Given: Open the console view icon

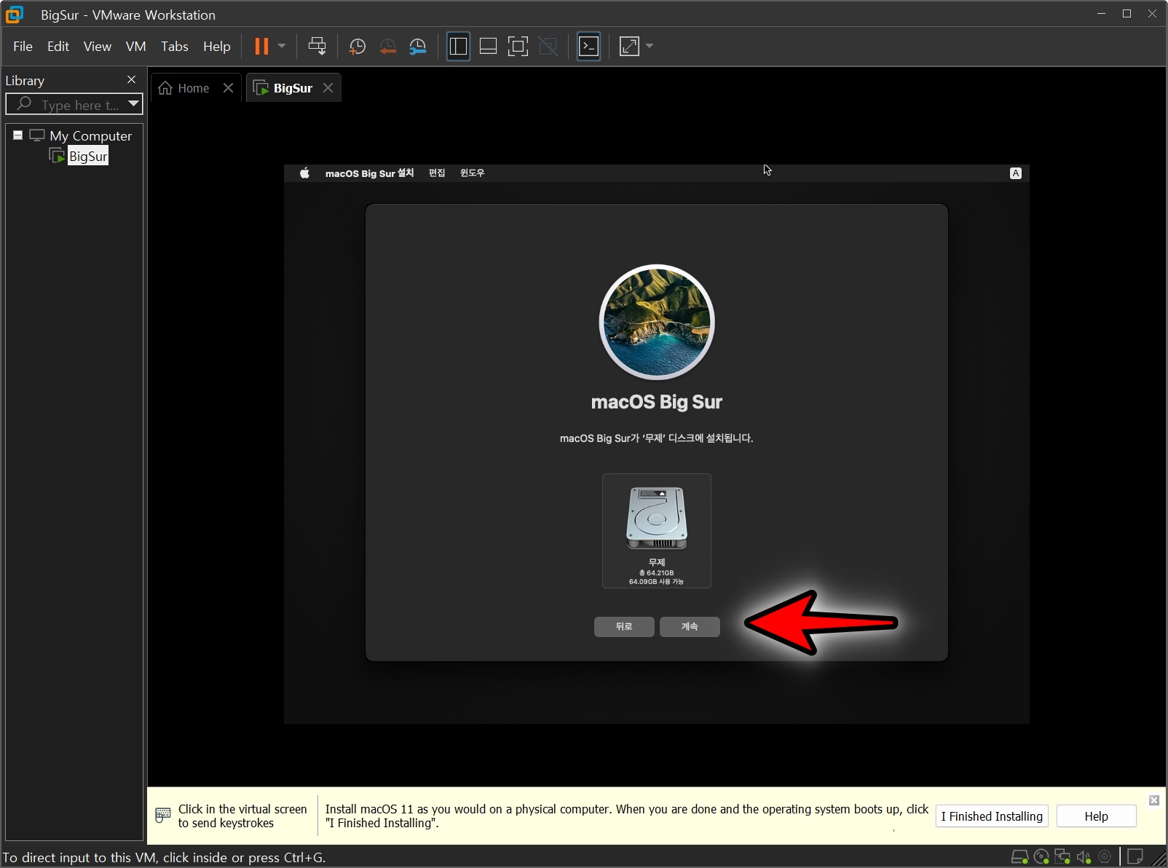Looking at the screenshot, I should pos(588,47).
